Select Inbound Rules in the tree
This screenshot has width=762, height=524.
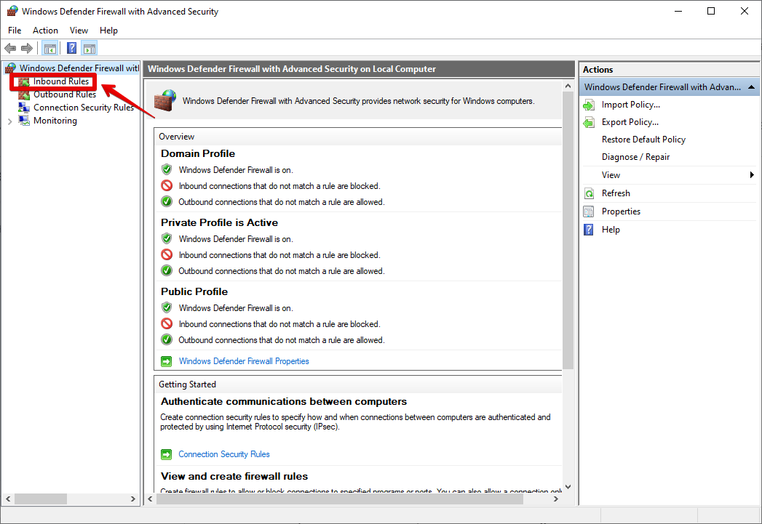coord(60,81)
